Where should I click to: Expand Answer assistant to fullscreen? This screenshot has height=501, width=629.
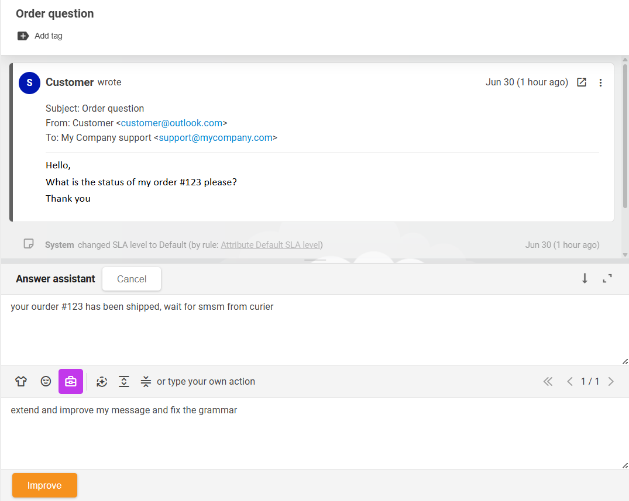tap(607, 279)
